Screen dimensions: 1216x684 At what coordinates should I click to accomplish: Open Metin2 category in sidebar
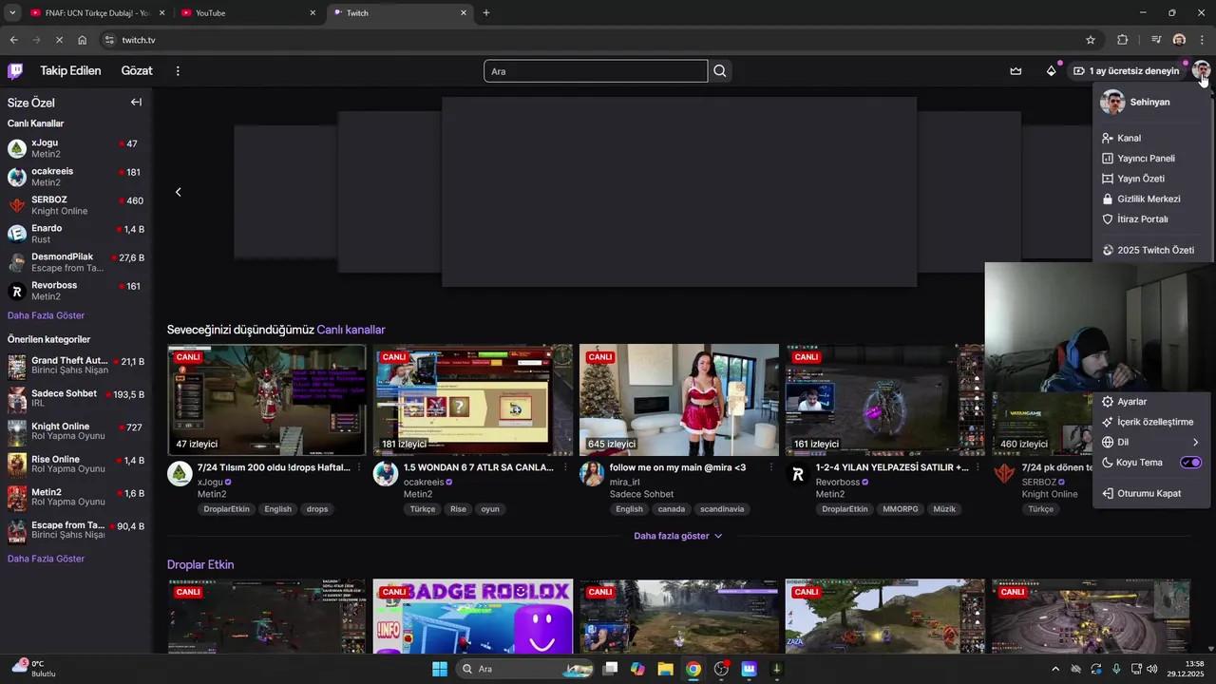(76, 497)
